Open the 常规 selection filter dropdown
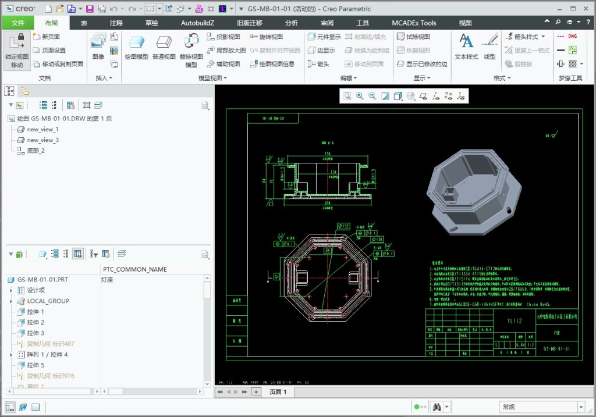The image size is (596, 417). click(x=580, y=407)
